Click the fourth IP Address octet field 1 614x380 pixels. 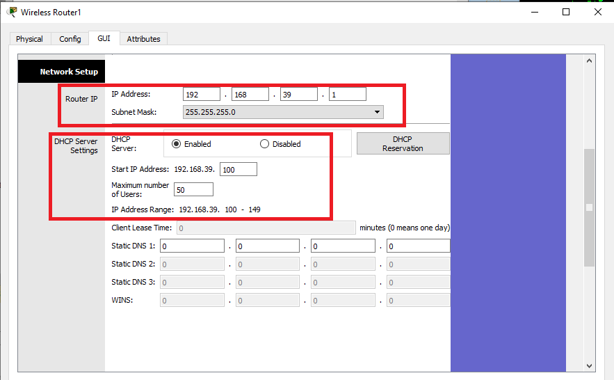(x=348, y=95)
